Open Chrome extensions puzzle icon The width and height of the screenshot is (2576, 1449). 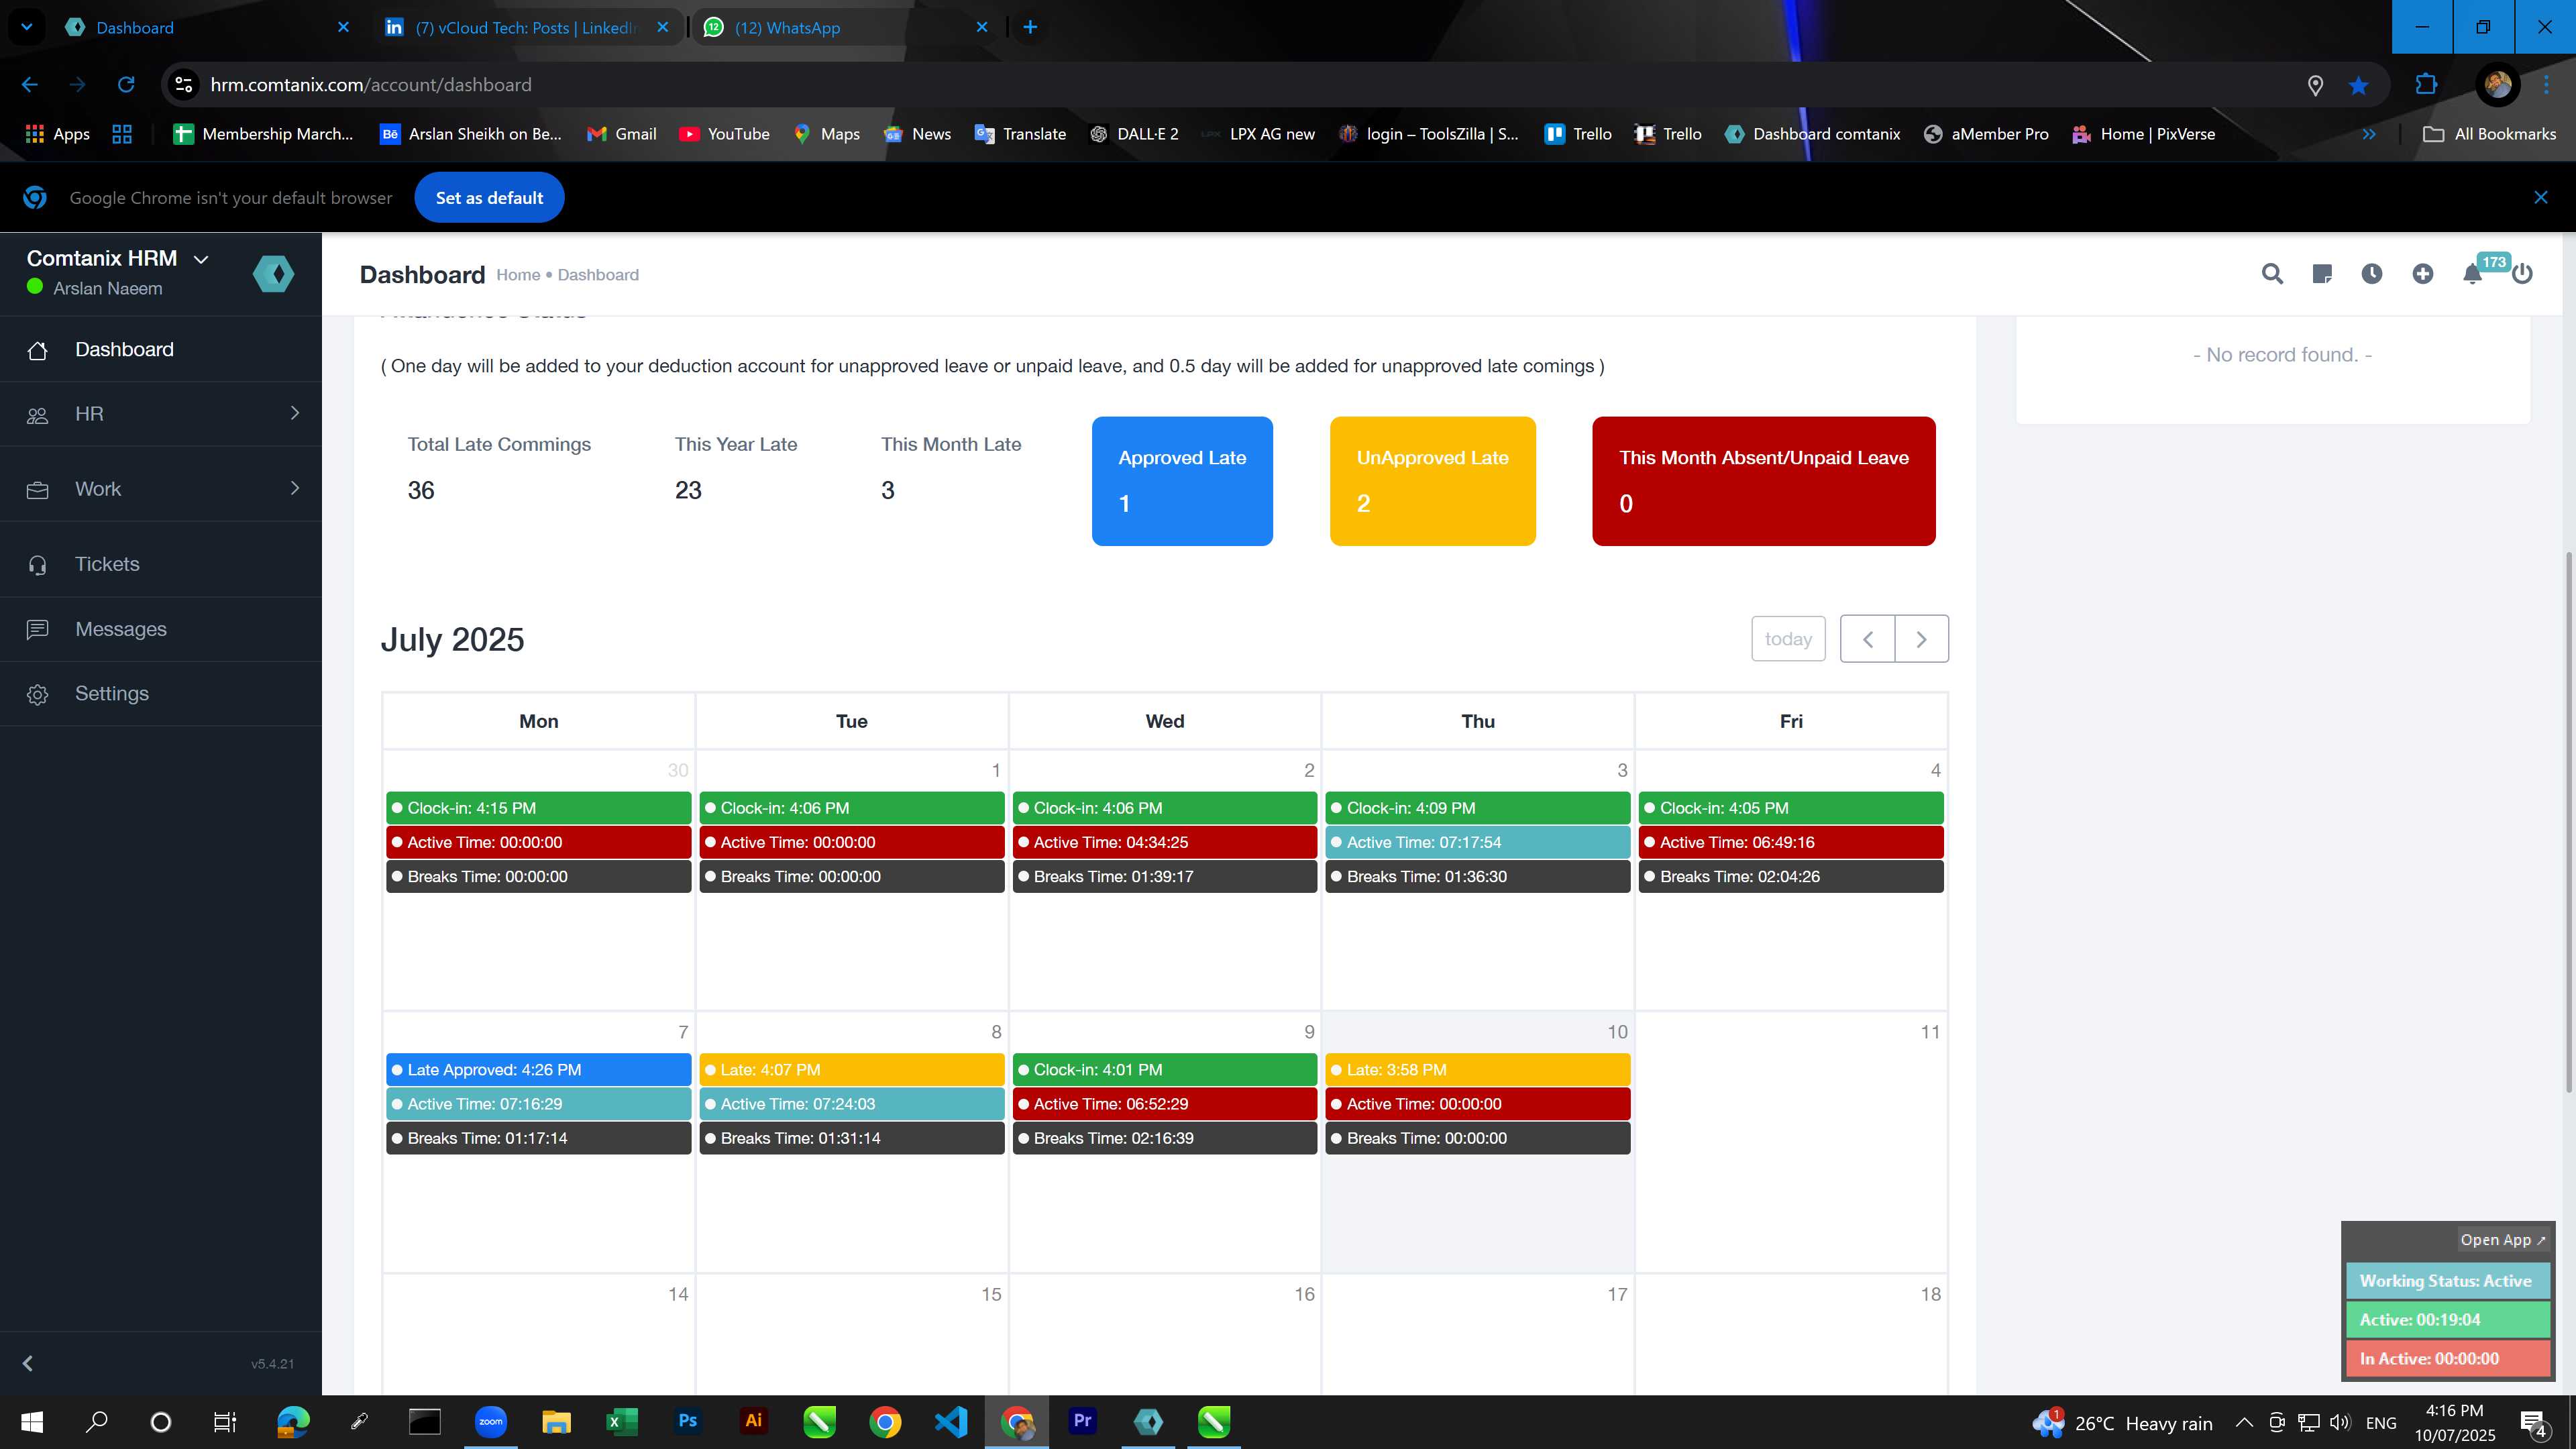click(x=2426, y=85)
